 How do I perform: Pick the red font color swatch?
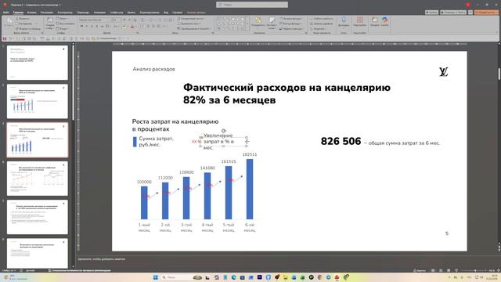point(132,27)
